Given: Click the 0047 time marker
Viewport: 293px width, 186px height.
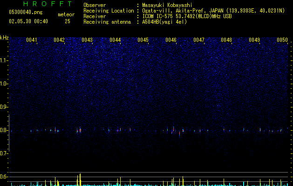Looking at the screenshot, I should 199,40.
